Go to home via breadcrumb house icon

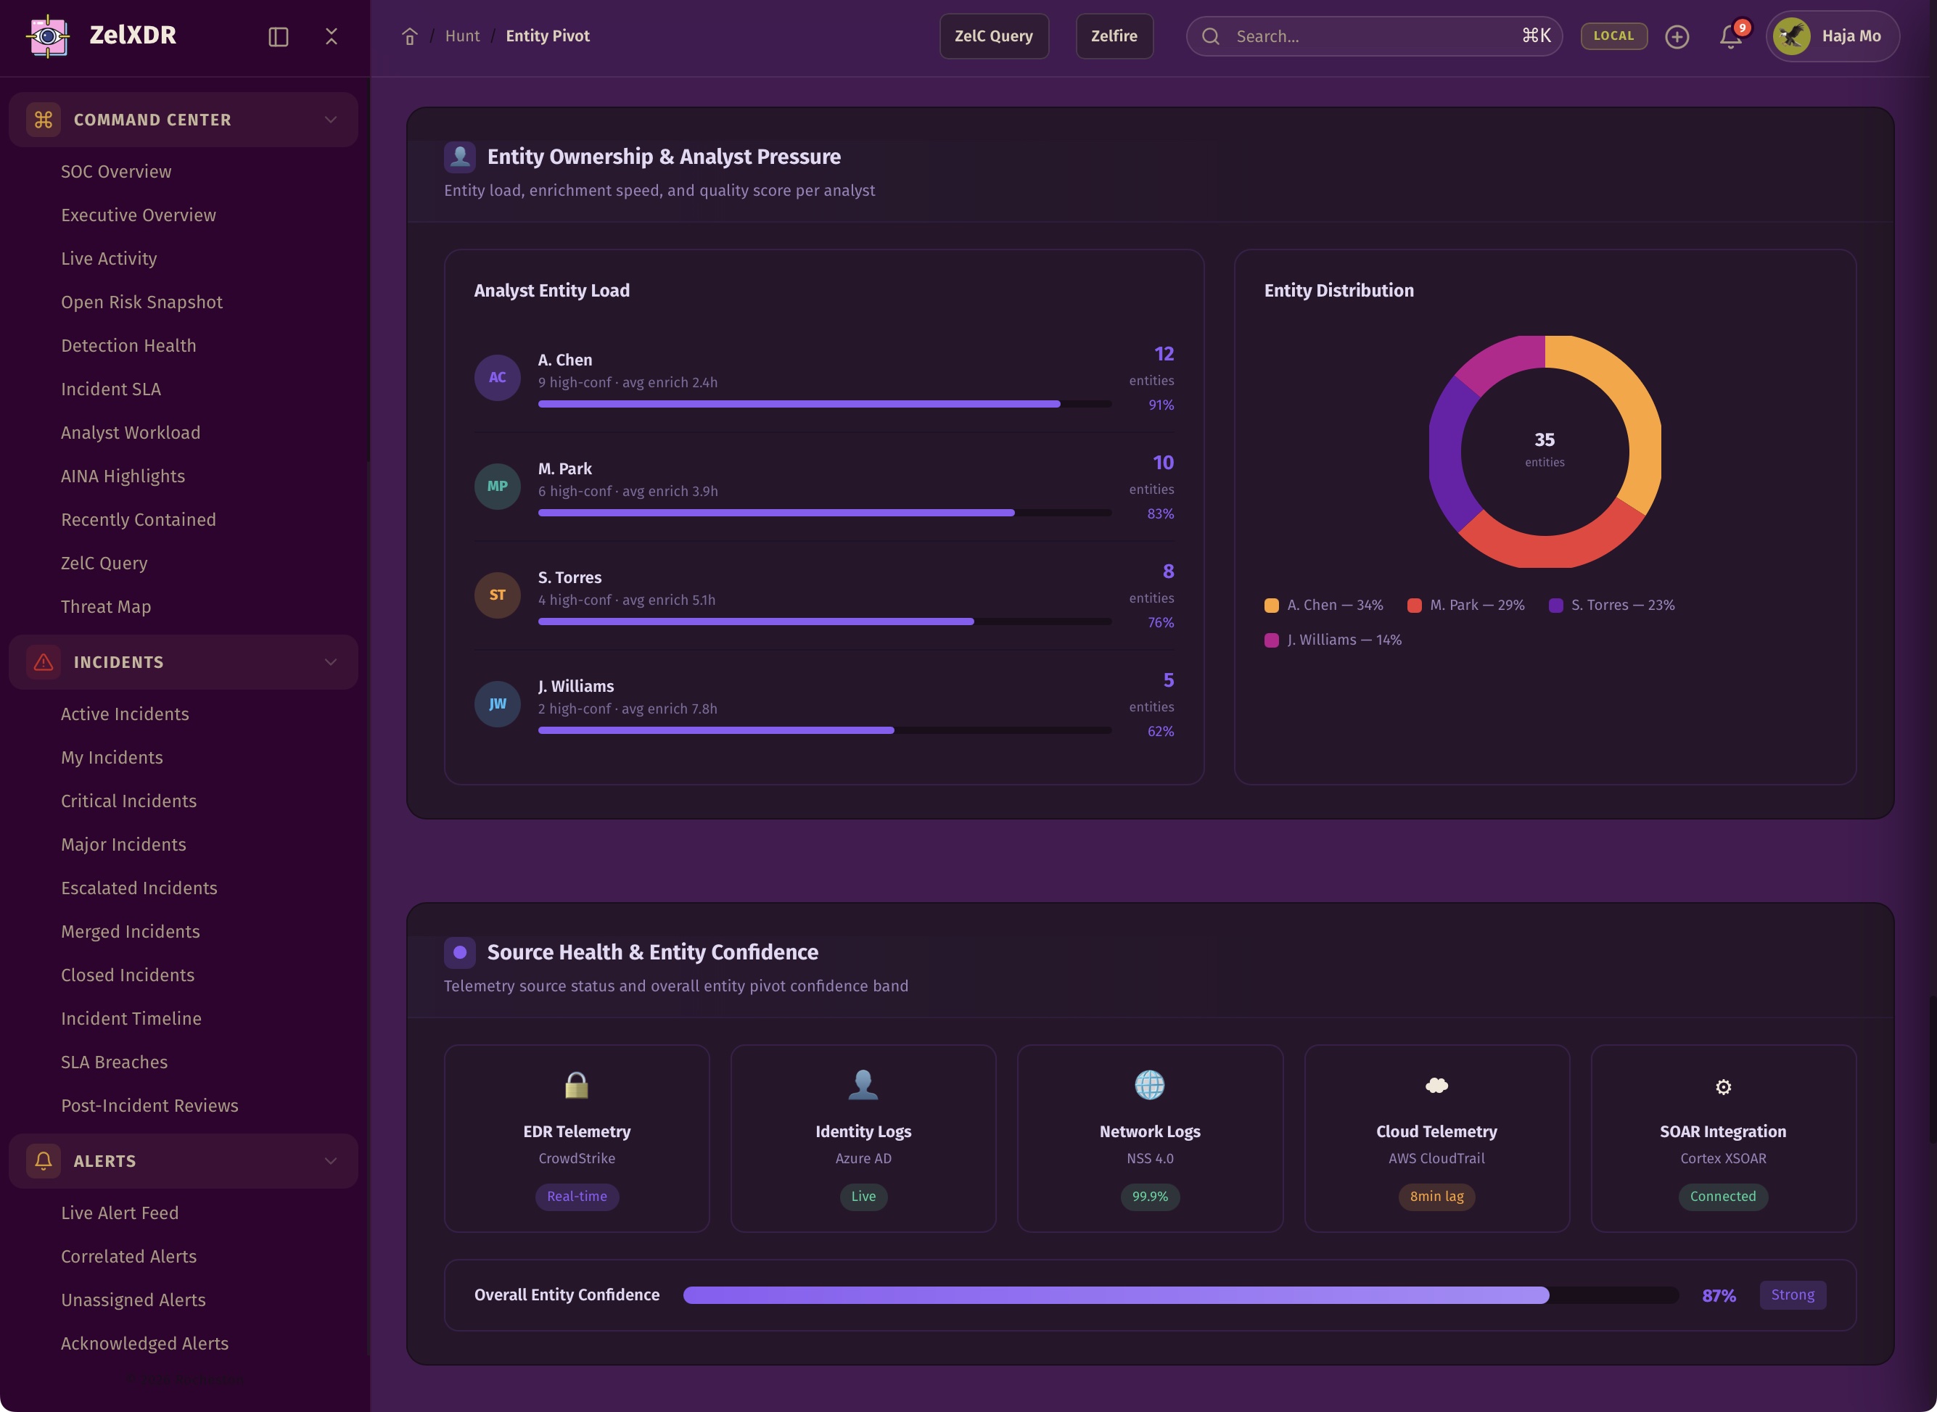[409, 36]
